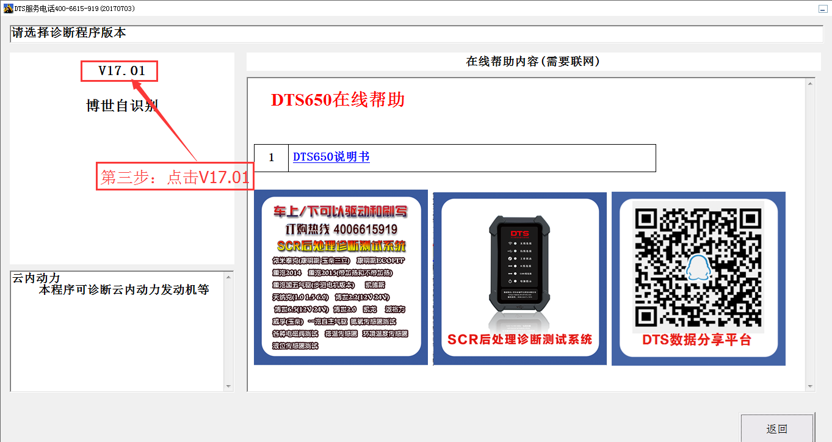Click the SCR后处理诊断测试系统 caption under device
This screenshot has width=832, height=442.
click(x=519, y=339)
